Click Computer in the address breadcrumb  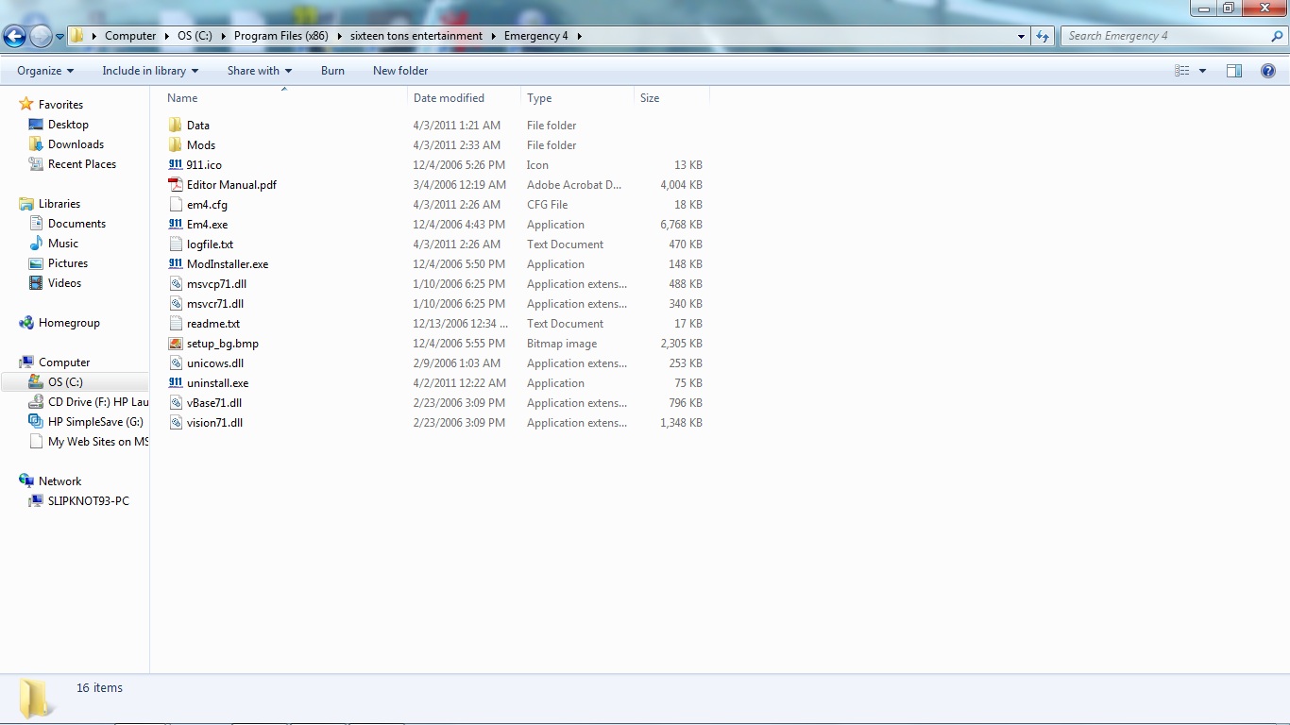[130, 36]
